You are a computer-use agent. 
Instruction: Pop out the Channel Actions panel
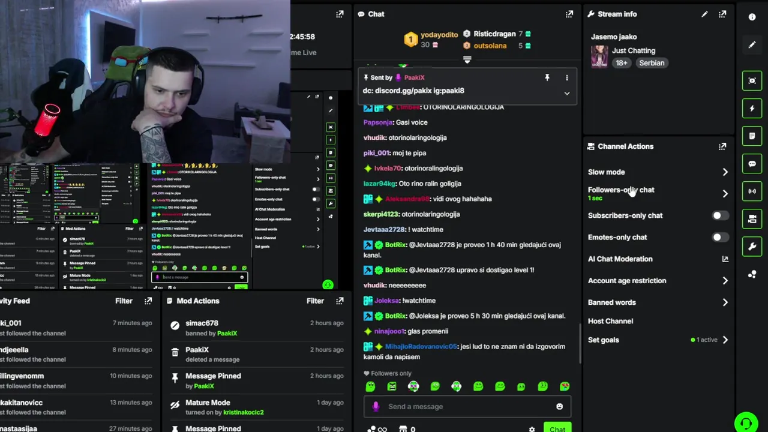pyautogui.click(x=722, y=146)
